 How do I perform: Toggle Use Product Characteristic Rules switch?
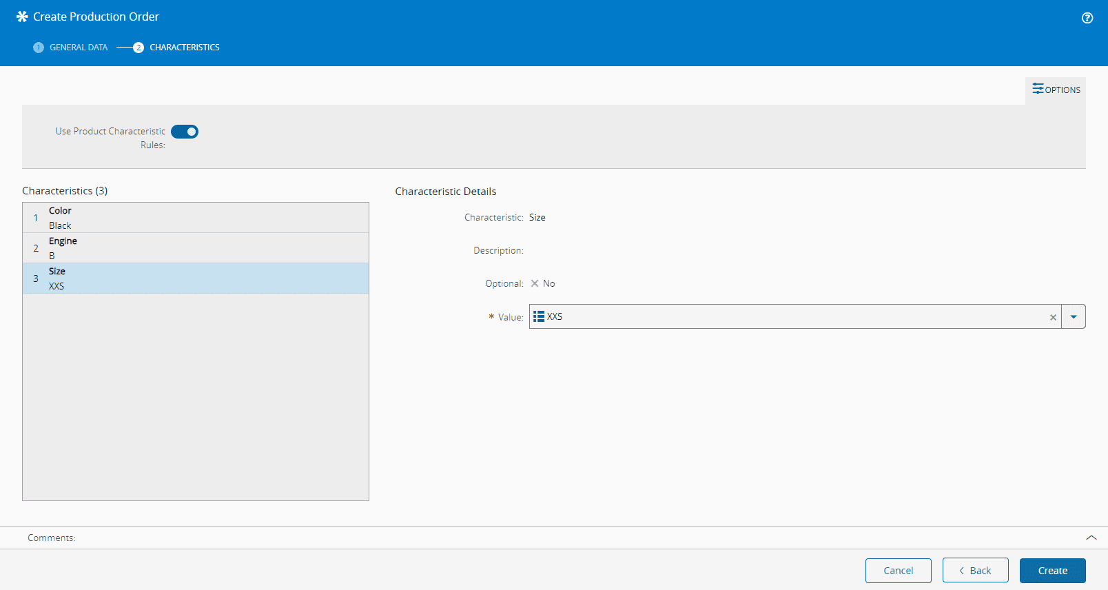point(185,132)
